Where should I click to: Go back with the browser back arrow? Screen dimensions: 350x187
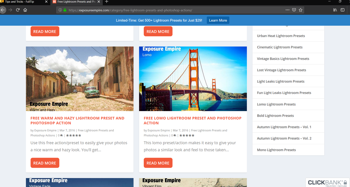(x=3, y=10)
